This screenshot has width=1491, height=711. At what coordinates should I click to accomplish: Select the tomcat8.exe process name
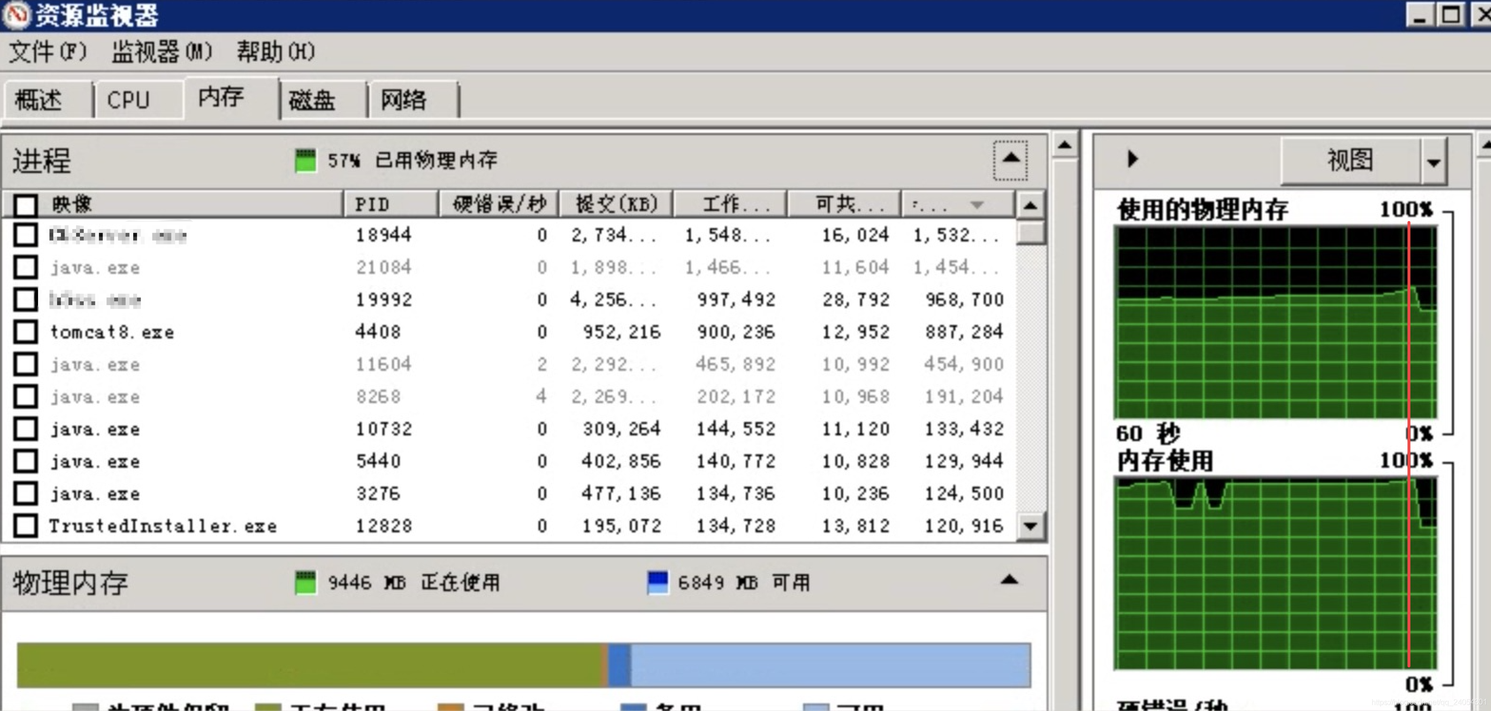click(112, 332)
